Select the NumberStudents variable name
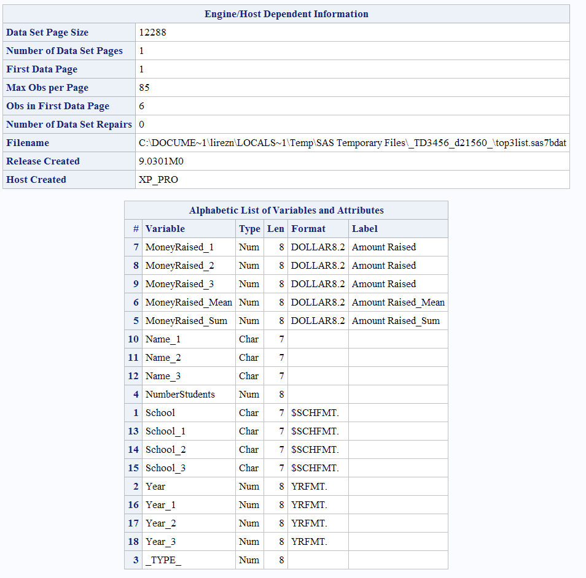This screenshot has height=578, width=586. [x=180, y=395]
